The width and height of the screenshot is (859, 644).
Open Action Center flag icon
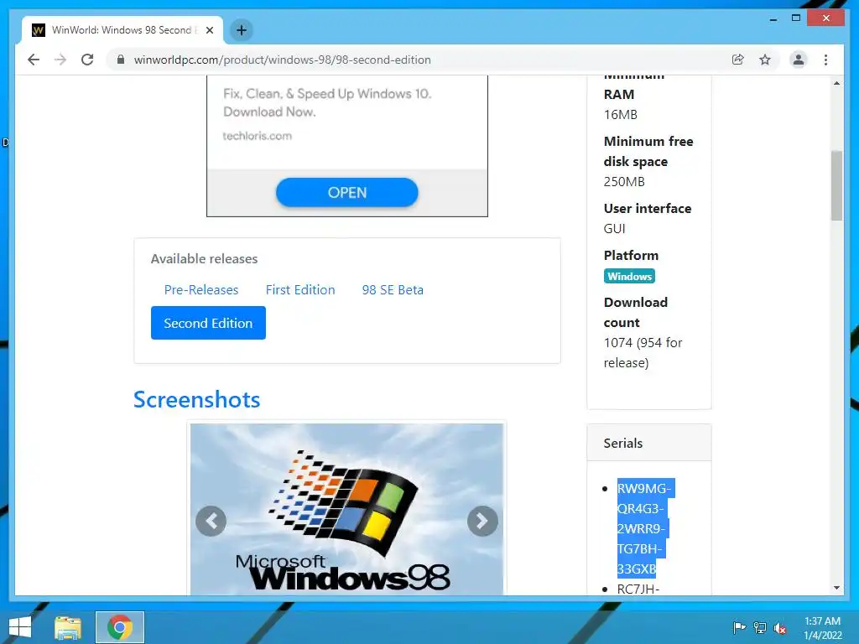click(x=739, y=627)
